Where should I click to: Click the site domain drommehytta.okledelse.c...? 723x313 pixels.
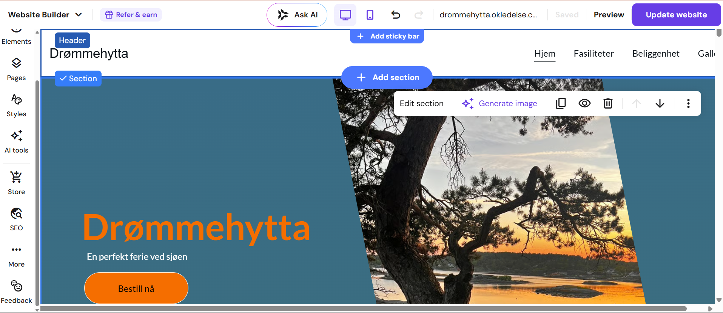(488, 15)
